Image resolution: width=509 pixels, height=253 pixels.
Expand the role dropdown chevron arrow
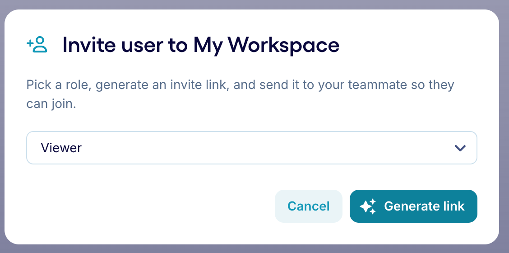(x=460, y=148)
